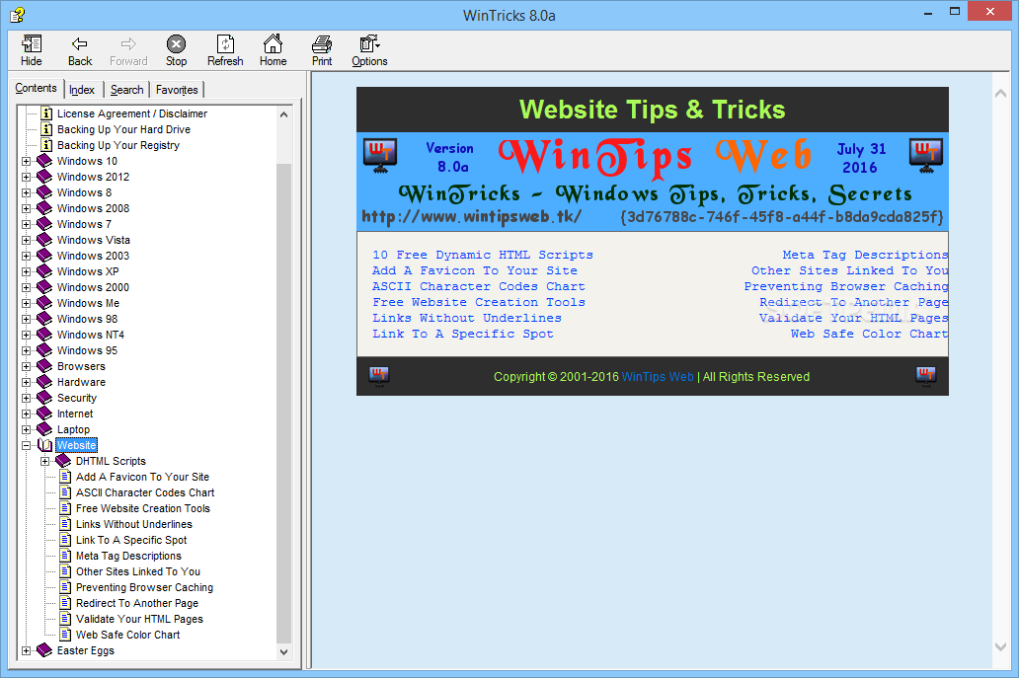Select Redirect To Another Page tree topic
Screen dimensions: 1019x678
tap(137, 603)
